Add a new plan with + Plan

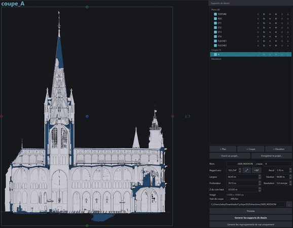click(x=223, y=149)
